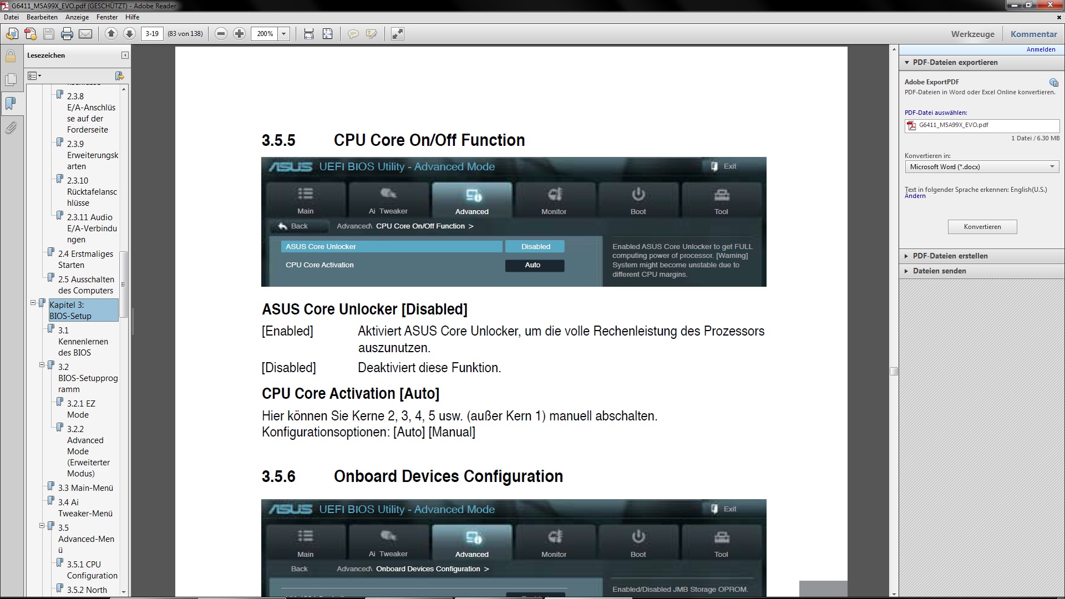Image resolution: width=1065 pixels, height=599 pixels.
Task: Click the Ändern language link
Action: click(x=915, y=196)
